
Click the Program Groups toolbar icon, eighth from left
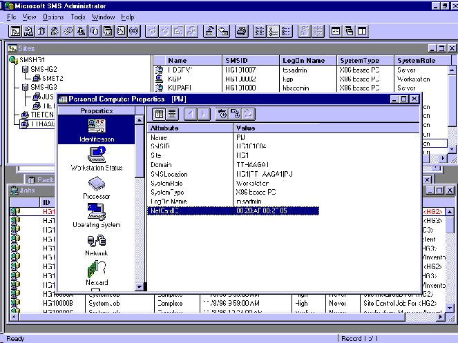click(108, 31)
